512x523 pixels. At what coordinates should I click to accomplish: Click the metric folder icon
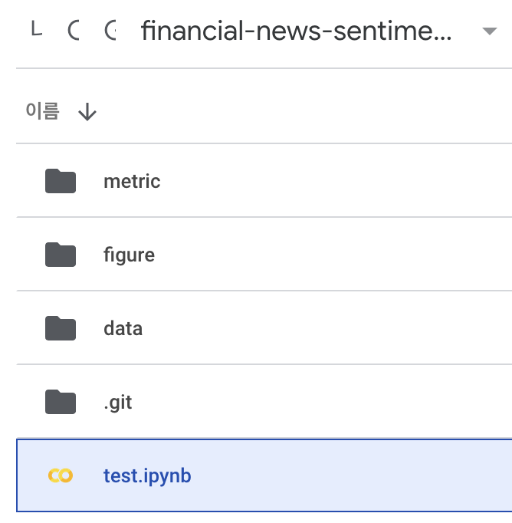[61, 181]
